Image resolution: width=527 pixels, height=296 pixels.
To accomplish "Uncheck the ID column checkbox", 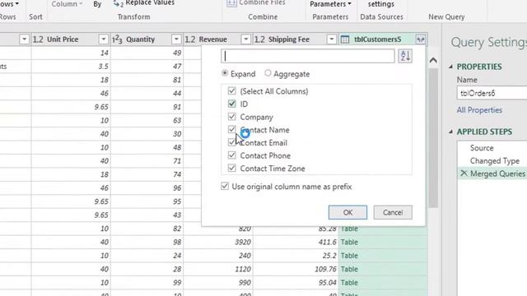I will coord(231,104).
